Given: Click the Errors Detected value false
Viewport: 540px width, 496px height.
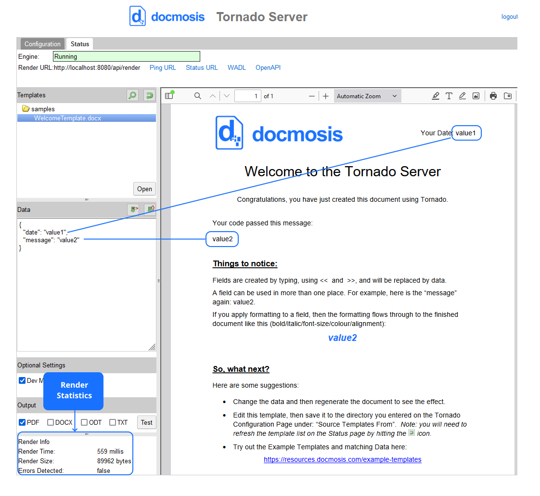Looking at the screenshot, I should pos(103,470).
